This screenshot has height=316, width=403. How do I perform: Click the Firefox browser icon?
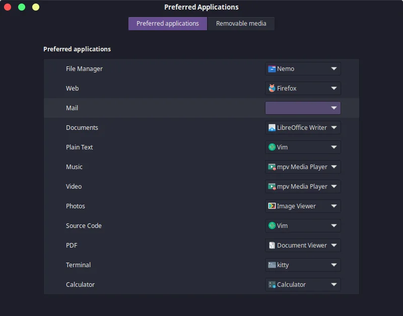[272, 88]
